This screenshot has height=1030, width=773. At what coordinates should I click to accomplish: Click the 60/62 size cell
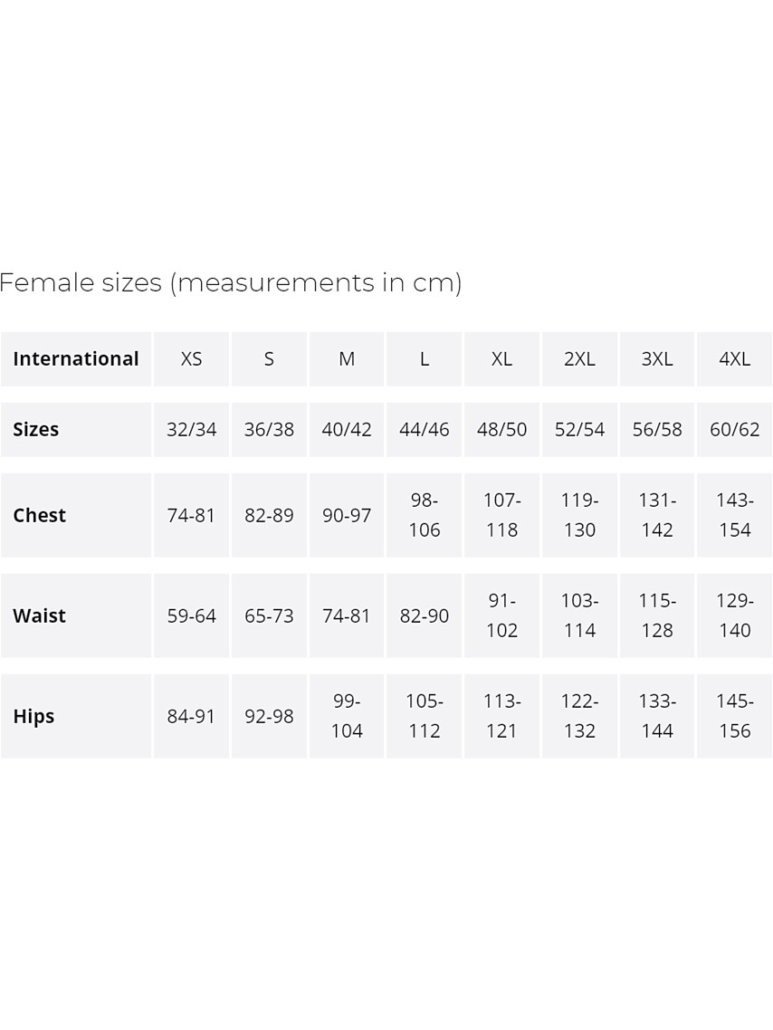click(x=734, y=429)
